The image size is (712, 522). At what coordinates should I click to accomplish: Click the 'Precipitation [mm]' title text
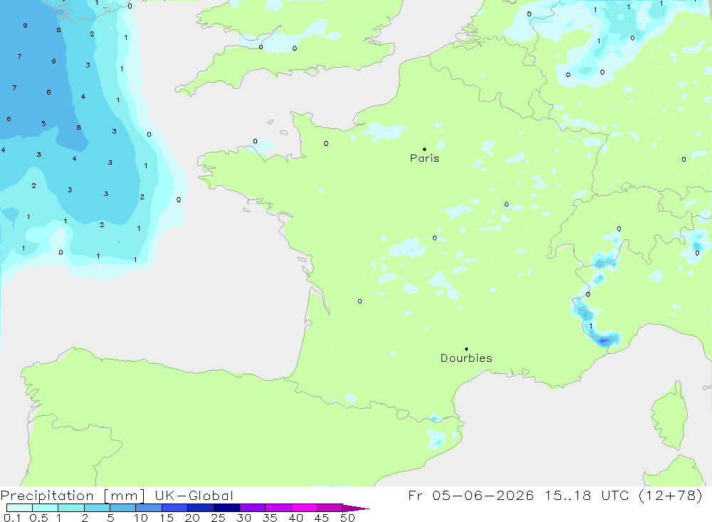tap(73, 496)
